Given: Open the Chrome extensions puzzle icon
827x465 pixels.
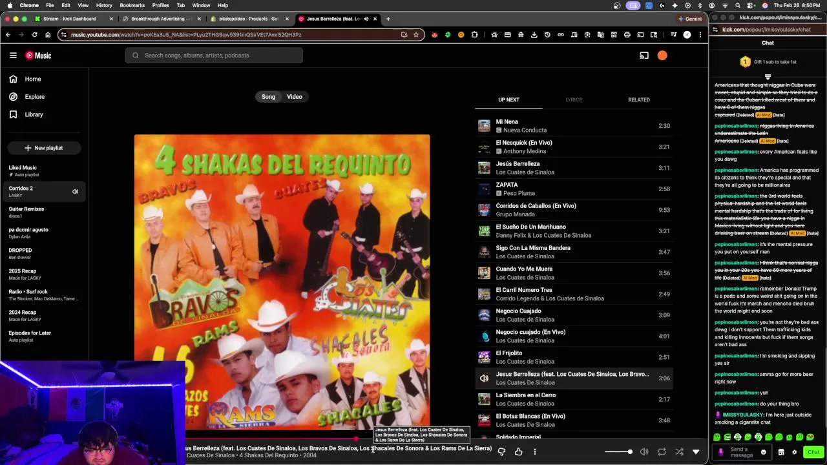Looking at the screenshot, I should pyautogui.click(x=475, y=35).
